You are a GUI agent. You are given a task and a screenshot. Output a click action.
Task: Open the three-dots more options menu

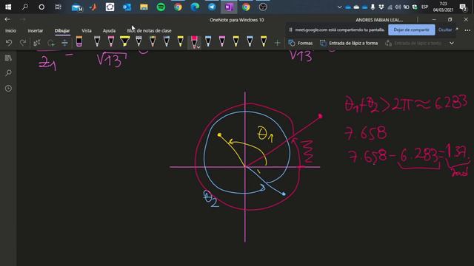click(x=467, y=30)
